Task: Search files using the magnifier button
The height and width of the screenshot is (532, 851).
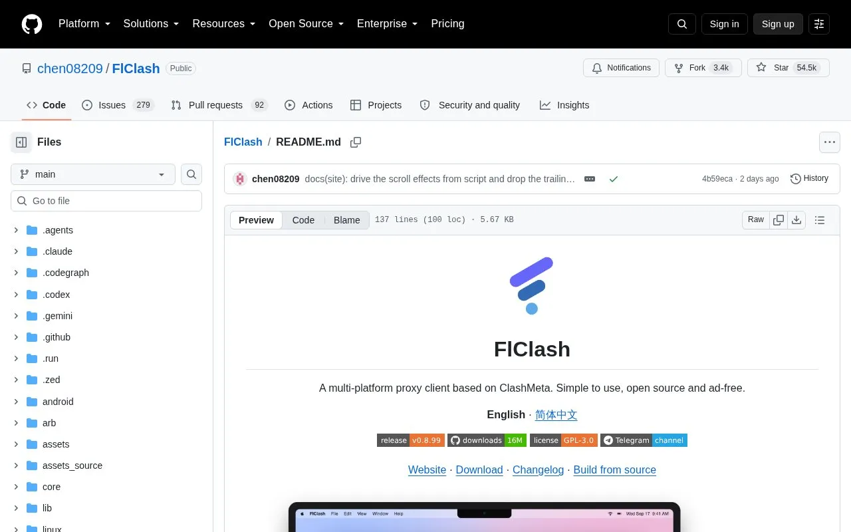Action: point(191,174)
